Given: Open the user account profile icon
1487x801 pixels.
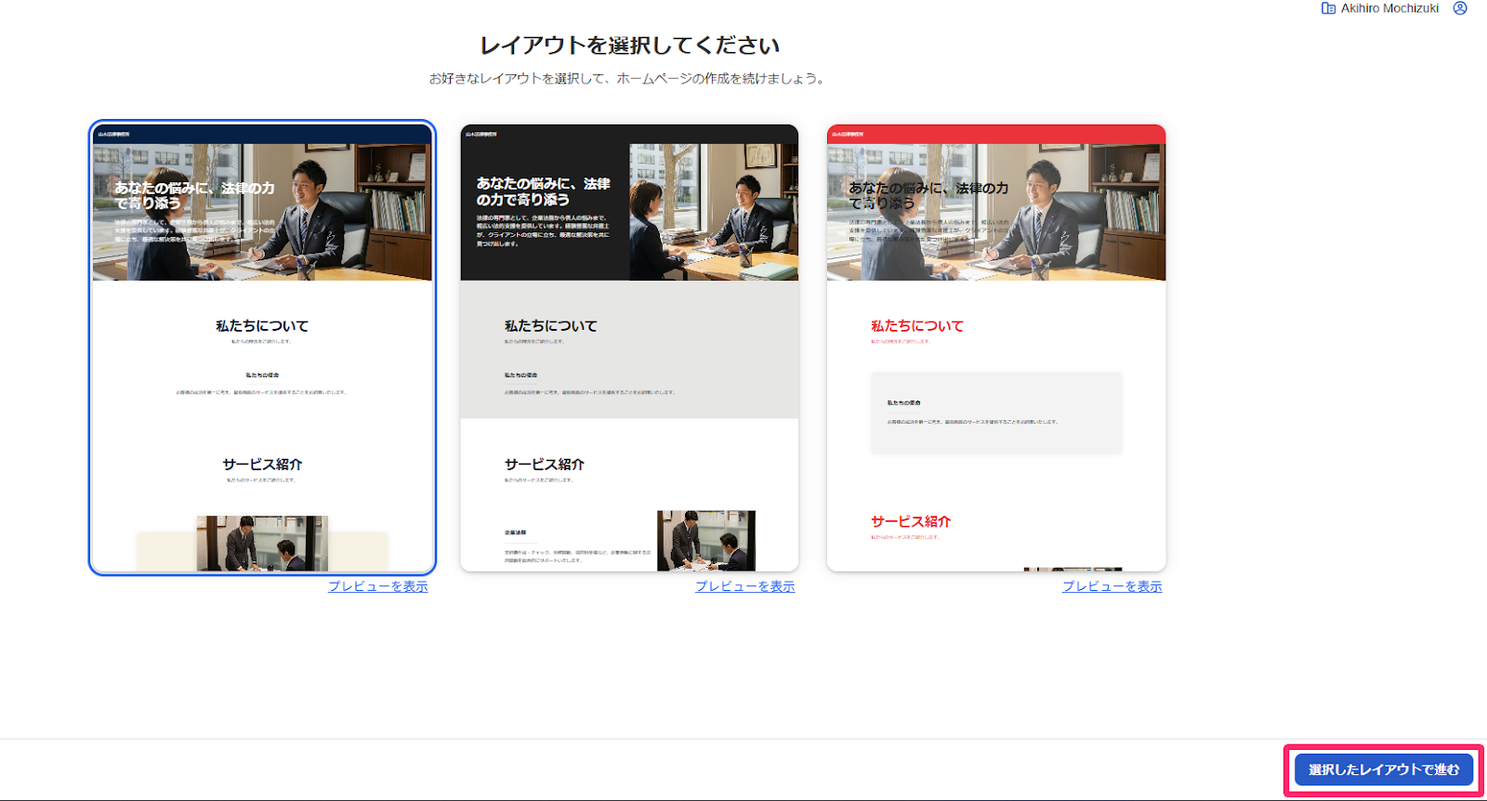Looking at the screenshot, I should pyautogui.click(x=1460, y=8).
